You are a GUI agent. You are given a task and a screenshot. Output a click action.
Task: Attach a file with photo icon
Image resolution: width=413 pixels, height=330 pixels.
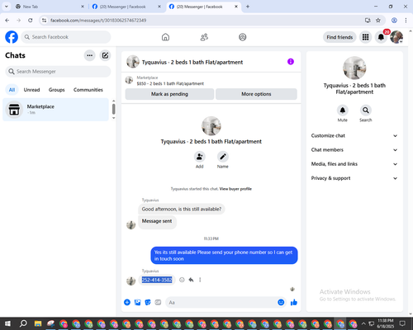coord(137,303)
